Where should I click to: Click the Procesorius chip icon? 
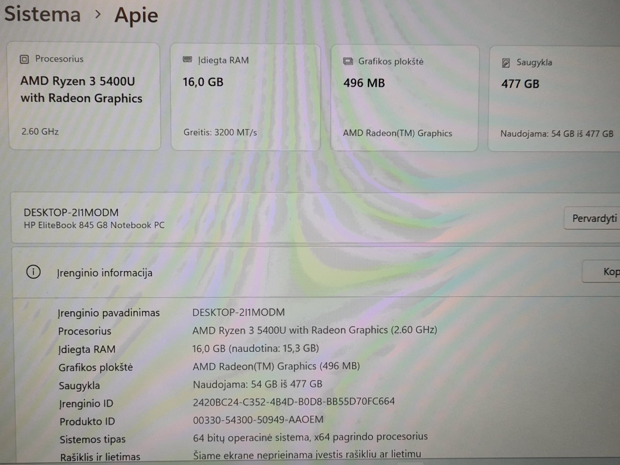[x=24, y=59]
